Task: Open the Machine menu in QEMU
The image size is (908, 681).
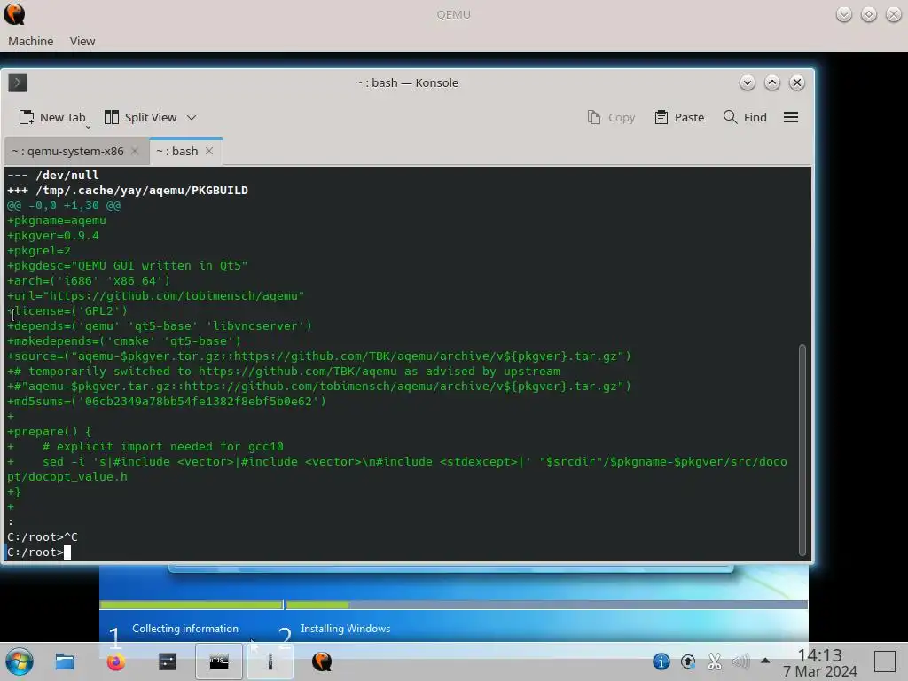Action: (x=31, y=41)
